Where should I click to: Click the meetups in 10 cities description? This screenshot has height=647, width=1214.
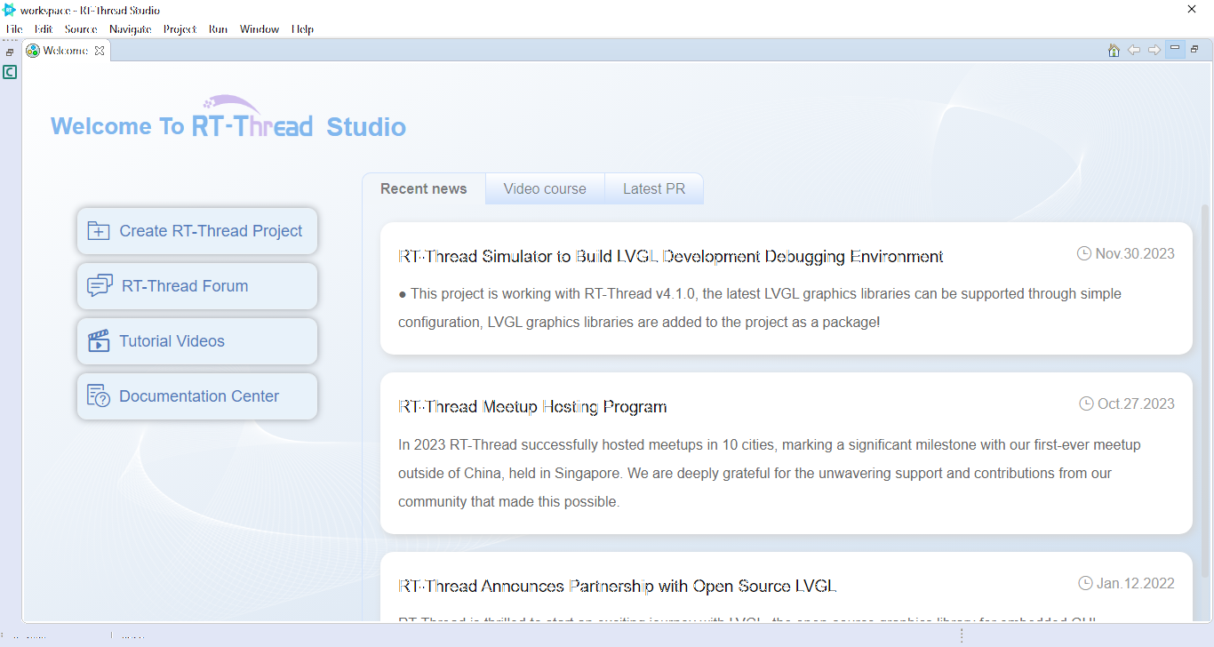[x=770, y=473]
